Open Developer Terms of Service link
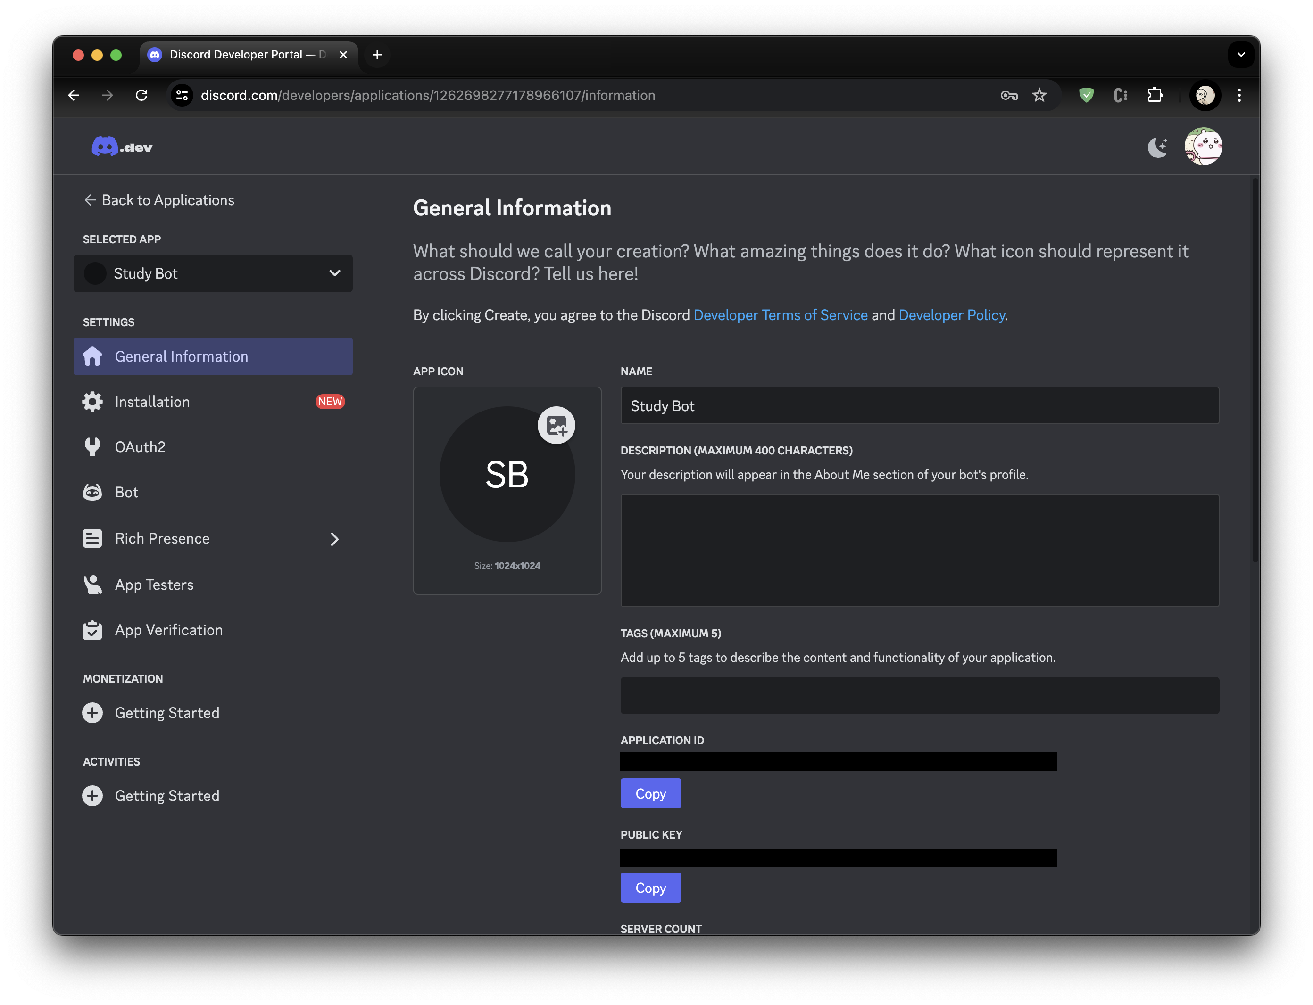This screenshot has height=1005, width=1313. (781, 315)
